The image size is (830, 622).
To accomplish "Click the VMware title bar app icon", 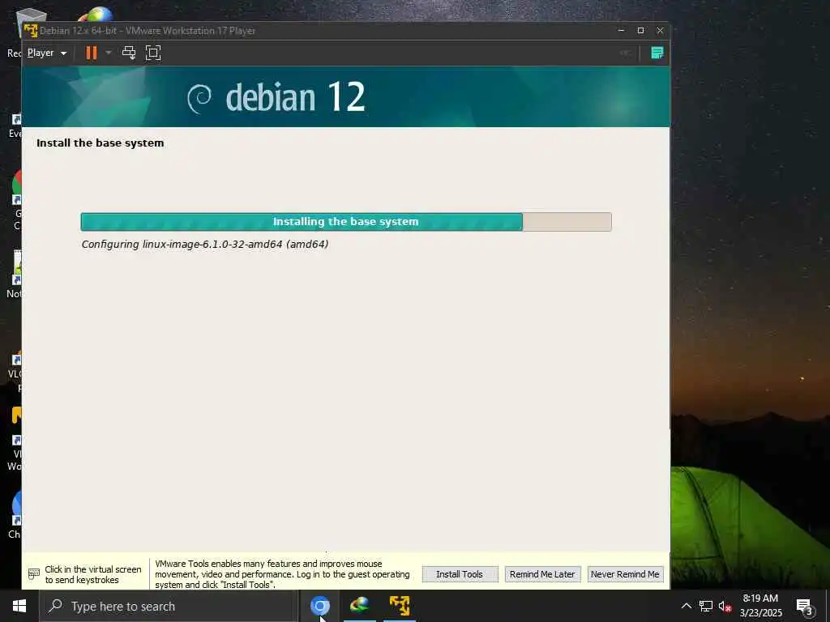I will [31, 31].
